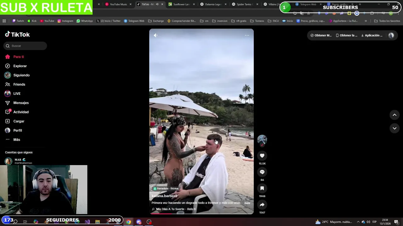Click the Buscar search field
The image size is (403, 226).
click(x=25, y=46)
